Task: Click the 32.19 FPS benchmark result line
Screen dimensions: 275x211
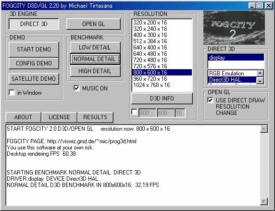Action: tap(83, 185)
